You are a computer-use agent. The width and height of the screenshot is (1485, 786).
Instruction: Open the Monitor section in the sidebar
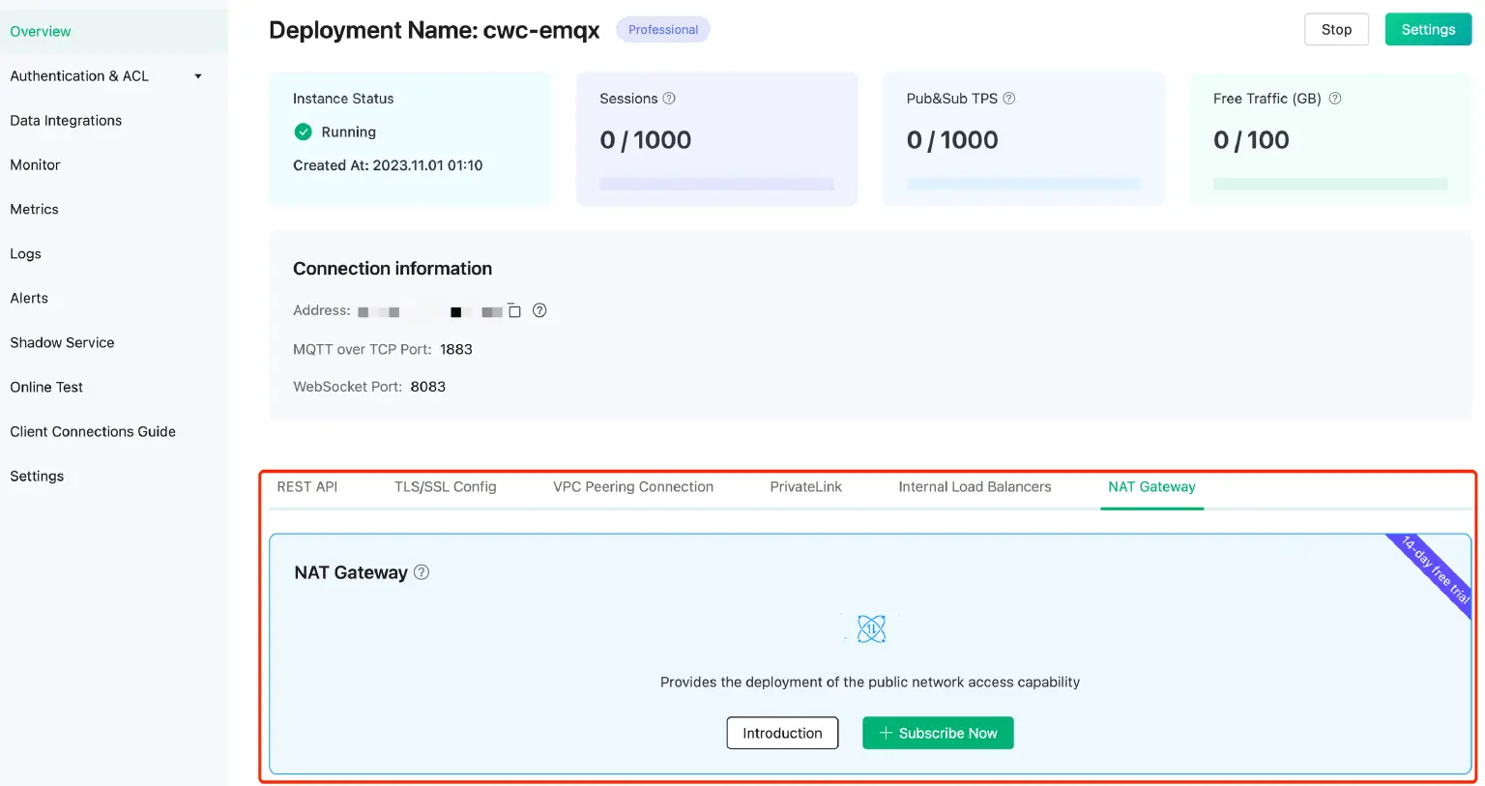(x=34, y=164)
